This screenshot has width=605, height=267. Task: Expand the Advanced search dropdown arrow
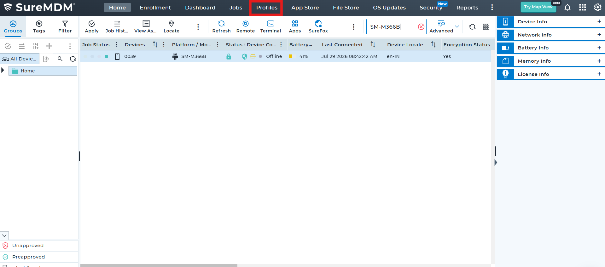tap(457, 26)
